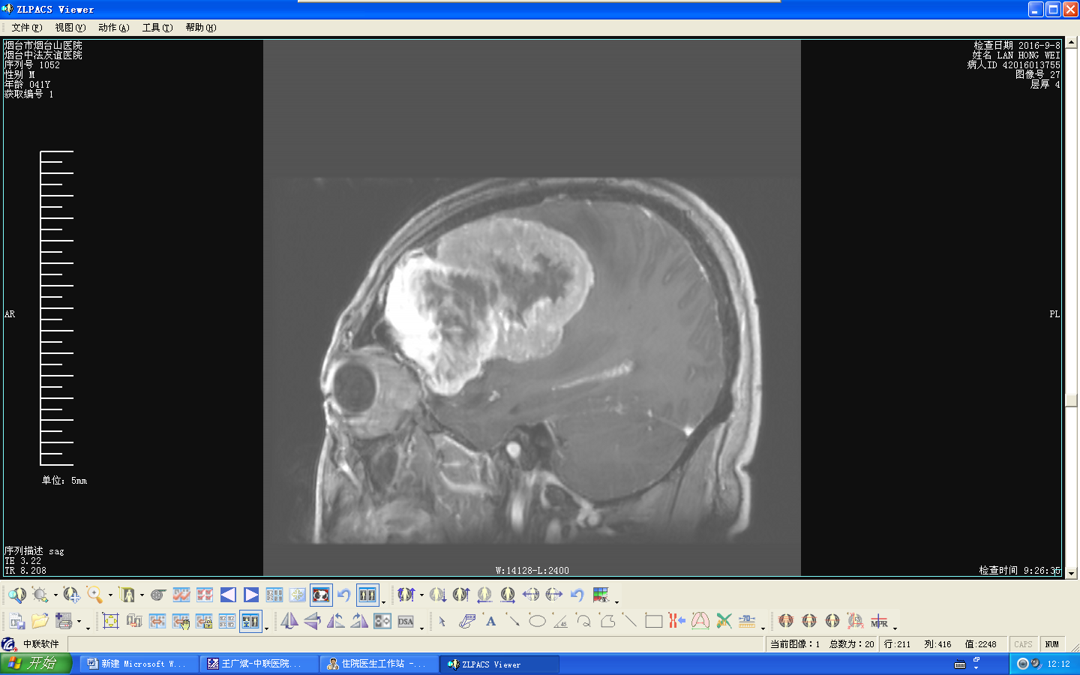Expand dropdown arrow next to MPR icon

pyautogui.click(x=895, y=628)
